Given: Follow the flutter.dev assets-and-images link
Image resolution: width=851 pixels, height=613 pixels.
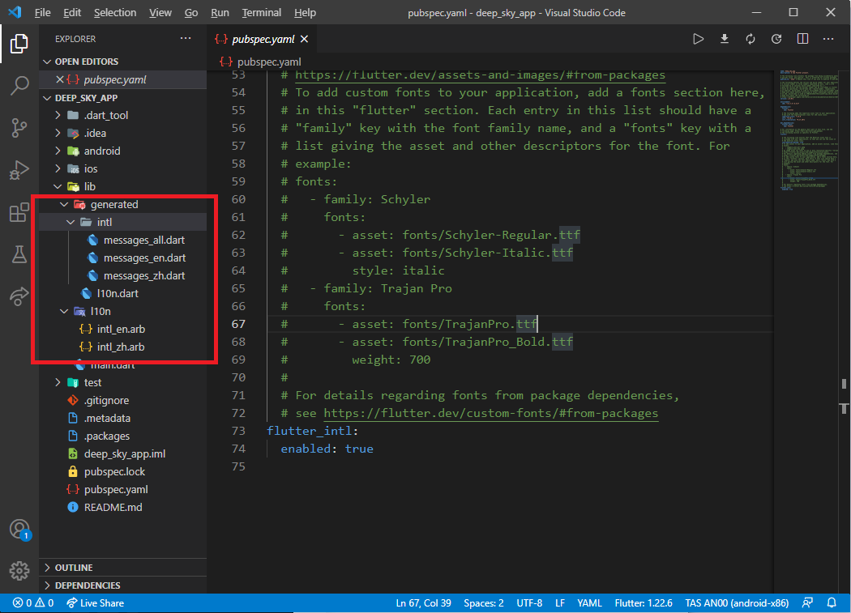Looking at the screenshot, I should 481,75.
